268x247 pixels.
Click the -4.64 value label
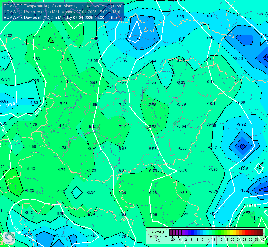[62, 126]
